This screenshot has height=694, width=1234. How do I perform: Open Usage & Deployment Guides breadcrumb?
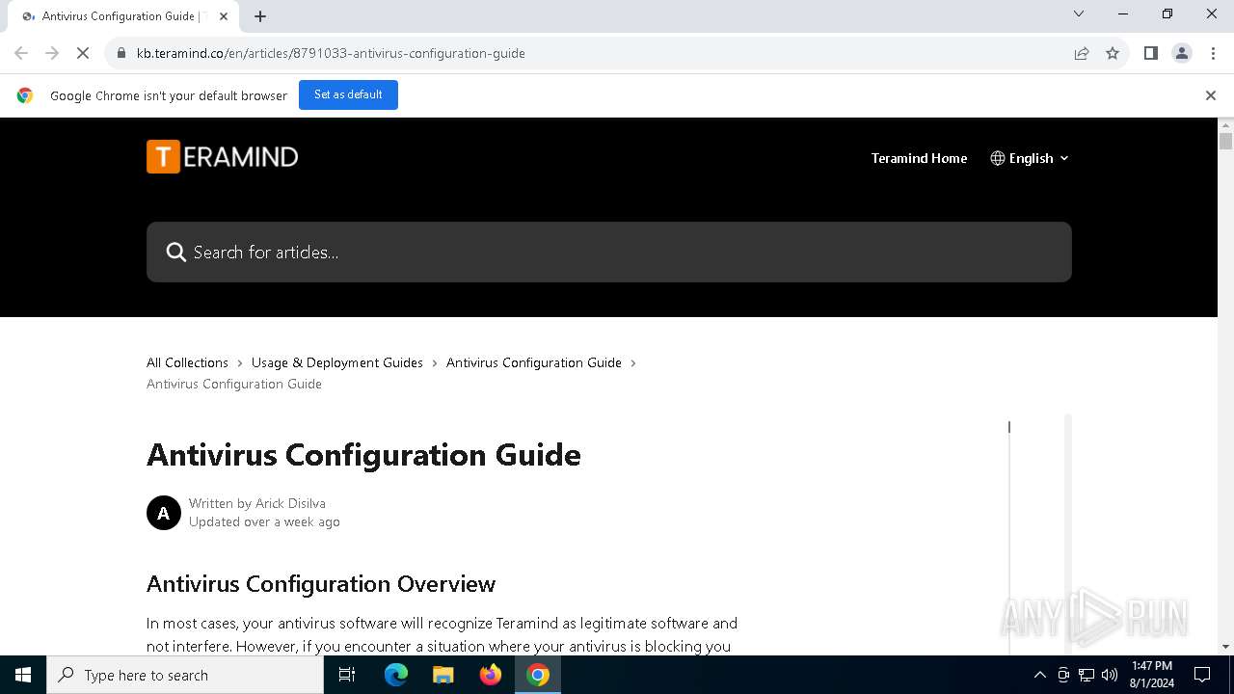[337, 362]
